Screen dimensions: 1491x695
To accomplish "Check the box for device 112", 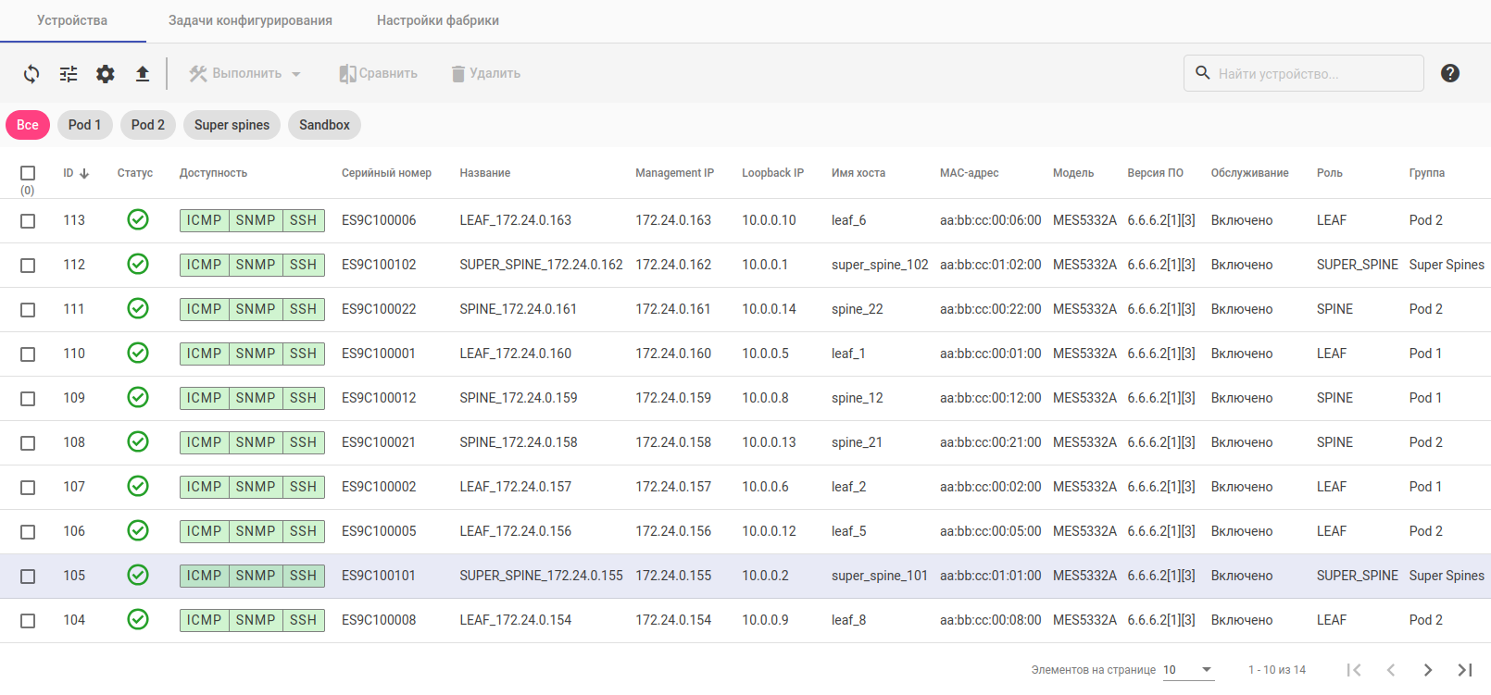I will click(28, 266).
